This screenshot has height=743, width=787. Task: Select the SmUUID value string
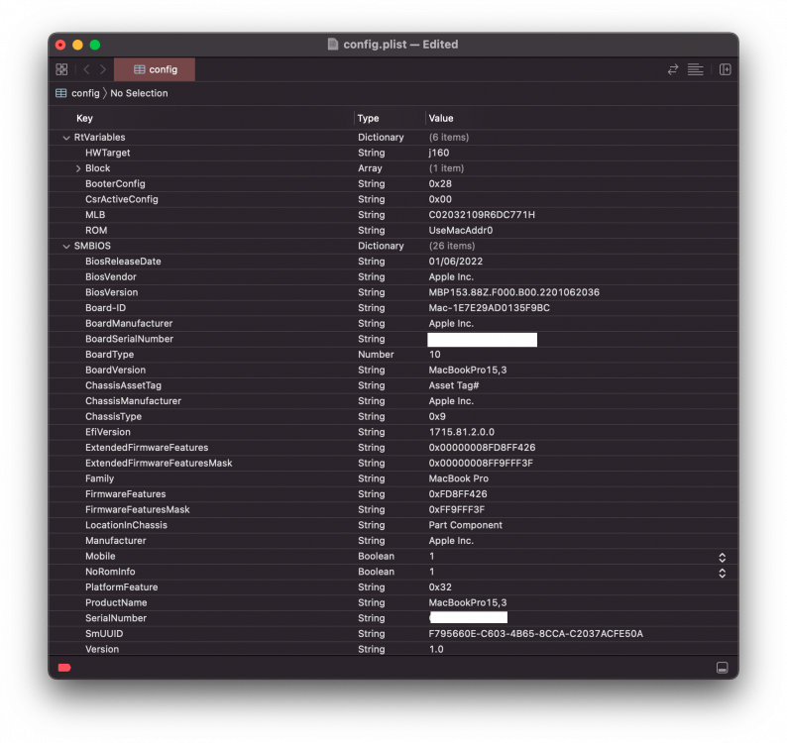point(535,634)
